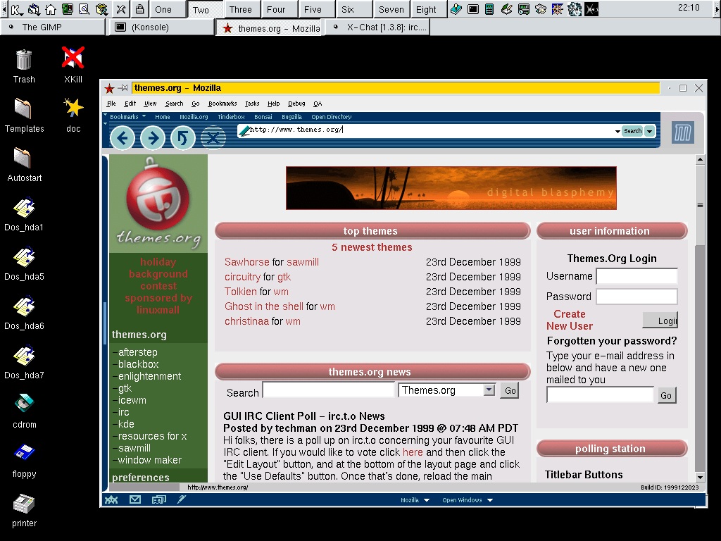This screenshot has width=721, height=541.
Task: Open the KDE K start menu
Action: tap(17, 9)
